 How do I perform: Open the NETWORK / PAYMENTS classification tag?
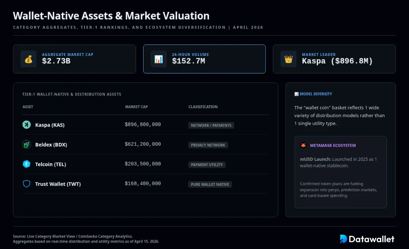[x=211, y=125]
